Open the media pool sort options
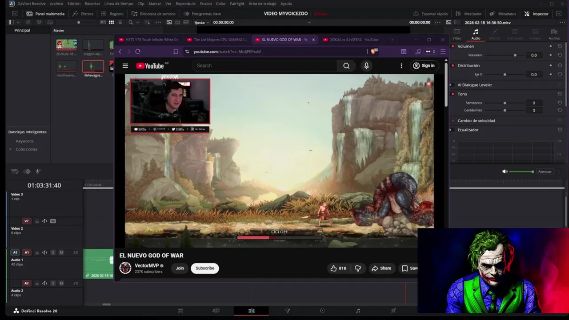569x320 pixels. 147,22
